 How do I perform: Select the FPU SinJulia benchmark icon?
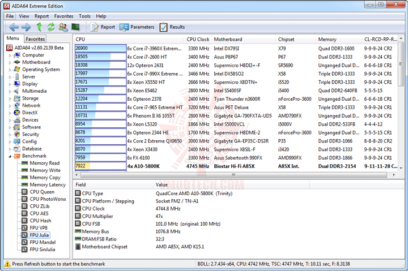tap(24, 250)
